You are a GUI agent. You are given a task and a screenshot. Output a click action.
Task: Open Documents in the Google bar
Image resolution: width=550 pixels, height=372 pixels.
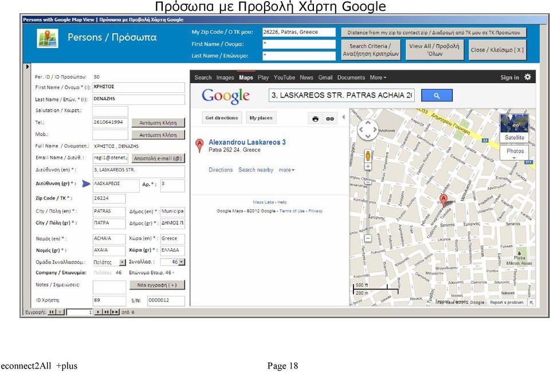coord(351,77)
